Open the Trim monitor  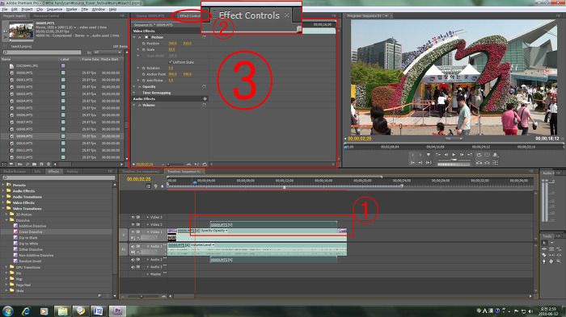[495, 162]
